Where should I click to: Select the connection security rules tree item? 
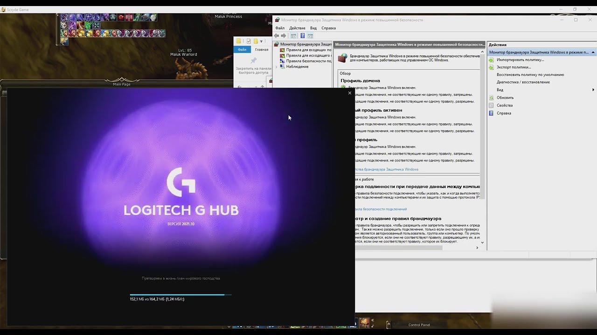pos(305,61)
